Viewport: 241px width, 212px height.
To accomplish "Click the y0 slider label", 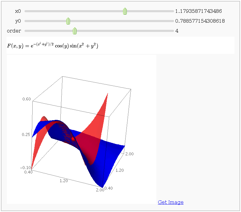I will pos(18,21).
